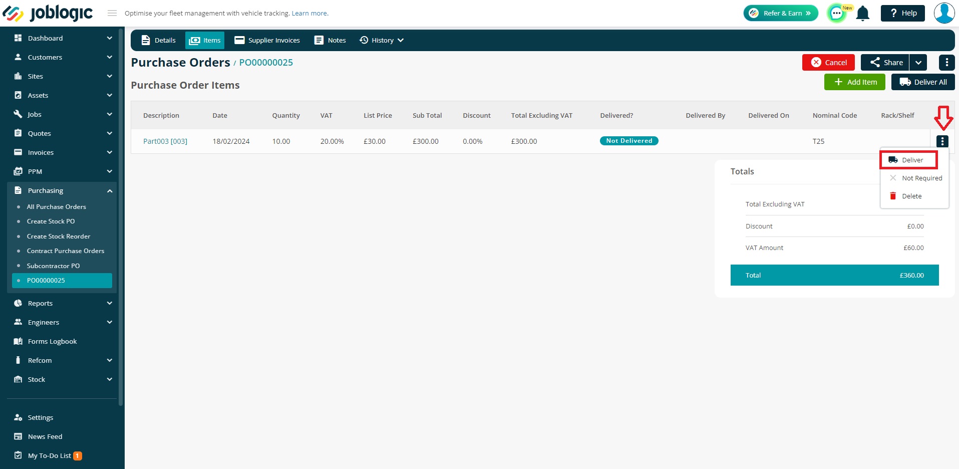Expand the Jobs menu chevron
Viewport: 959px width, 469px height.
click(x=109, y=114)
